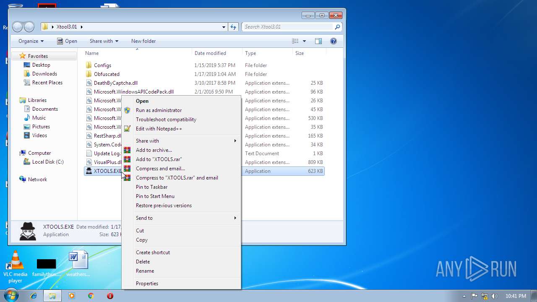Click the Update Log text file icon

[x=89, y=154]
